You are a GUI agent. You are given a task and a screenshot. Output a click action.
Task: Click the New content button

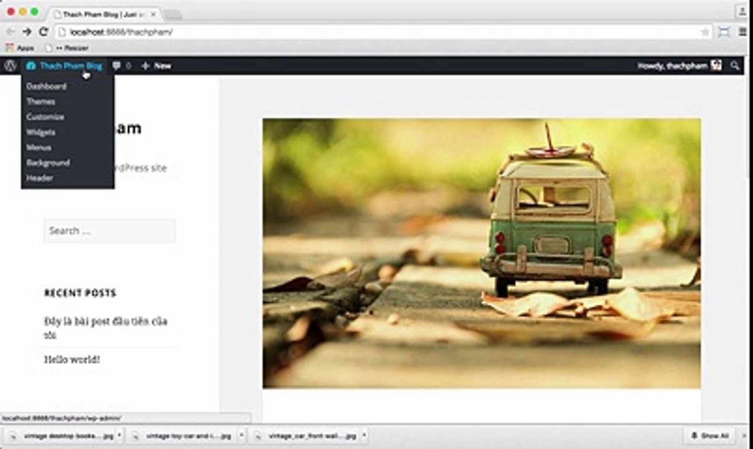157,65
